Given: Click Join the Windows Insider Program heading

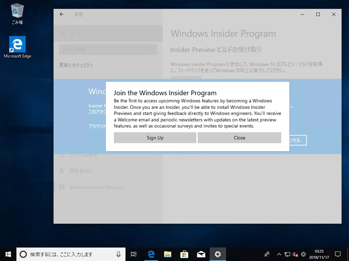Looking at the screenshot, I should [165, 93].
